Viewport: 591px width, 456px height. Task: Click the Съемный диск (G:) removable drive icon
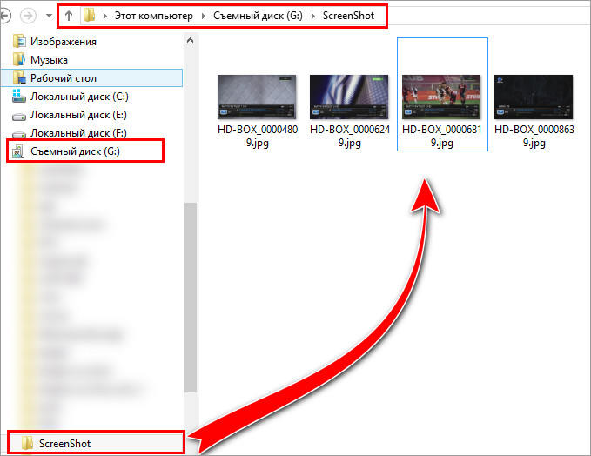tap(19, 151)
